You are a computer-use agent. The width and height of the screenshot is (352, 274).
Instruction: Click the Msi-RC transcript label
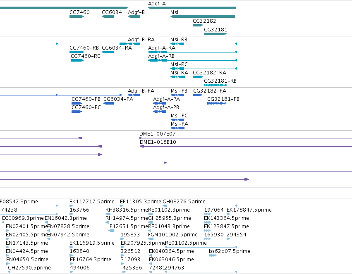179,64
